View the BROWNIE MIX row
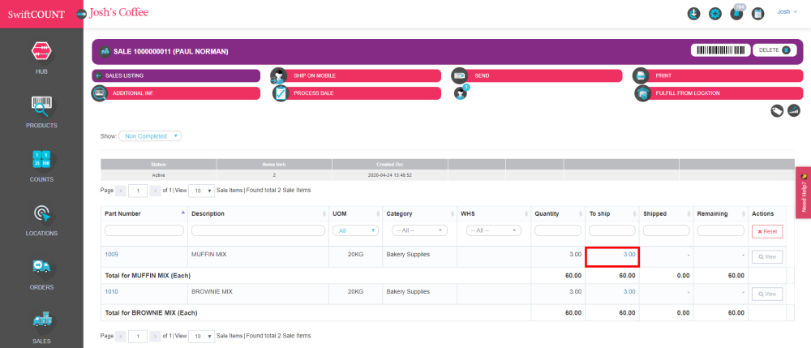Screen dimensions: 811x348 tap(767, 294)
